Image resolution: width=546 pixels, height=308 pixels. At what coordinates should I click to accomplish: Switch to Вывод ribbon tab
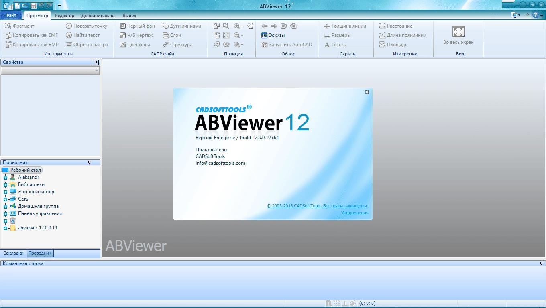(129, 16)
